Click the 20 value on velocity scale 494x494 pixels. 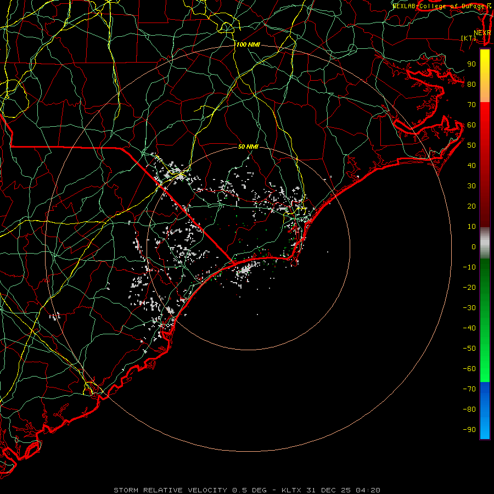click(471, 206)
